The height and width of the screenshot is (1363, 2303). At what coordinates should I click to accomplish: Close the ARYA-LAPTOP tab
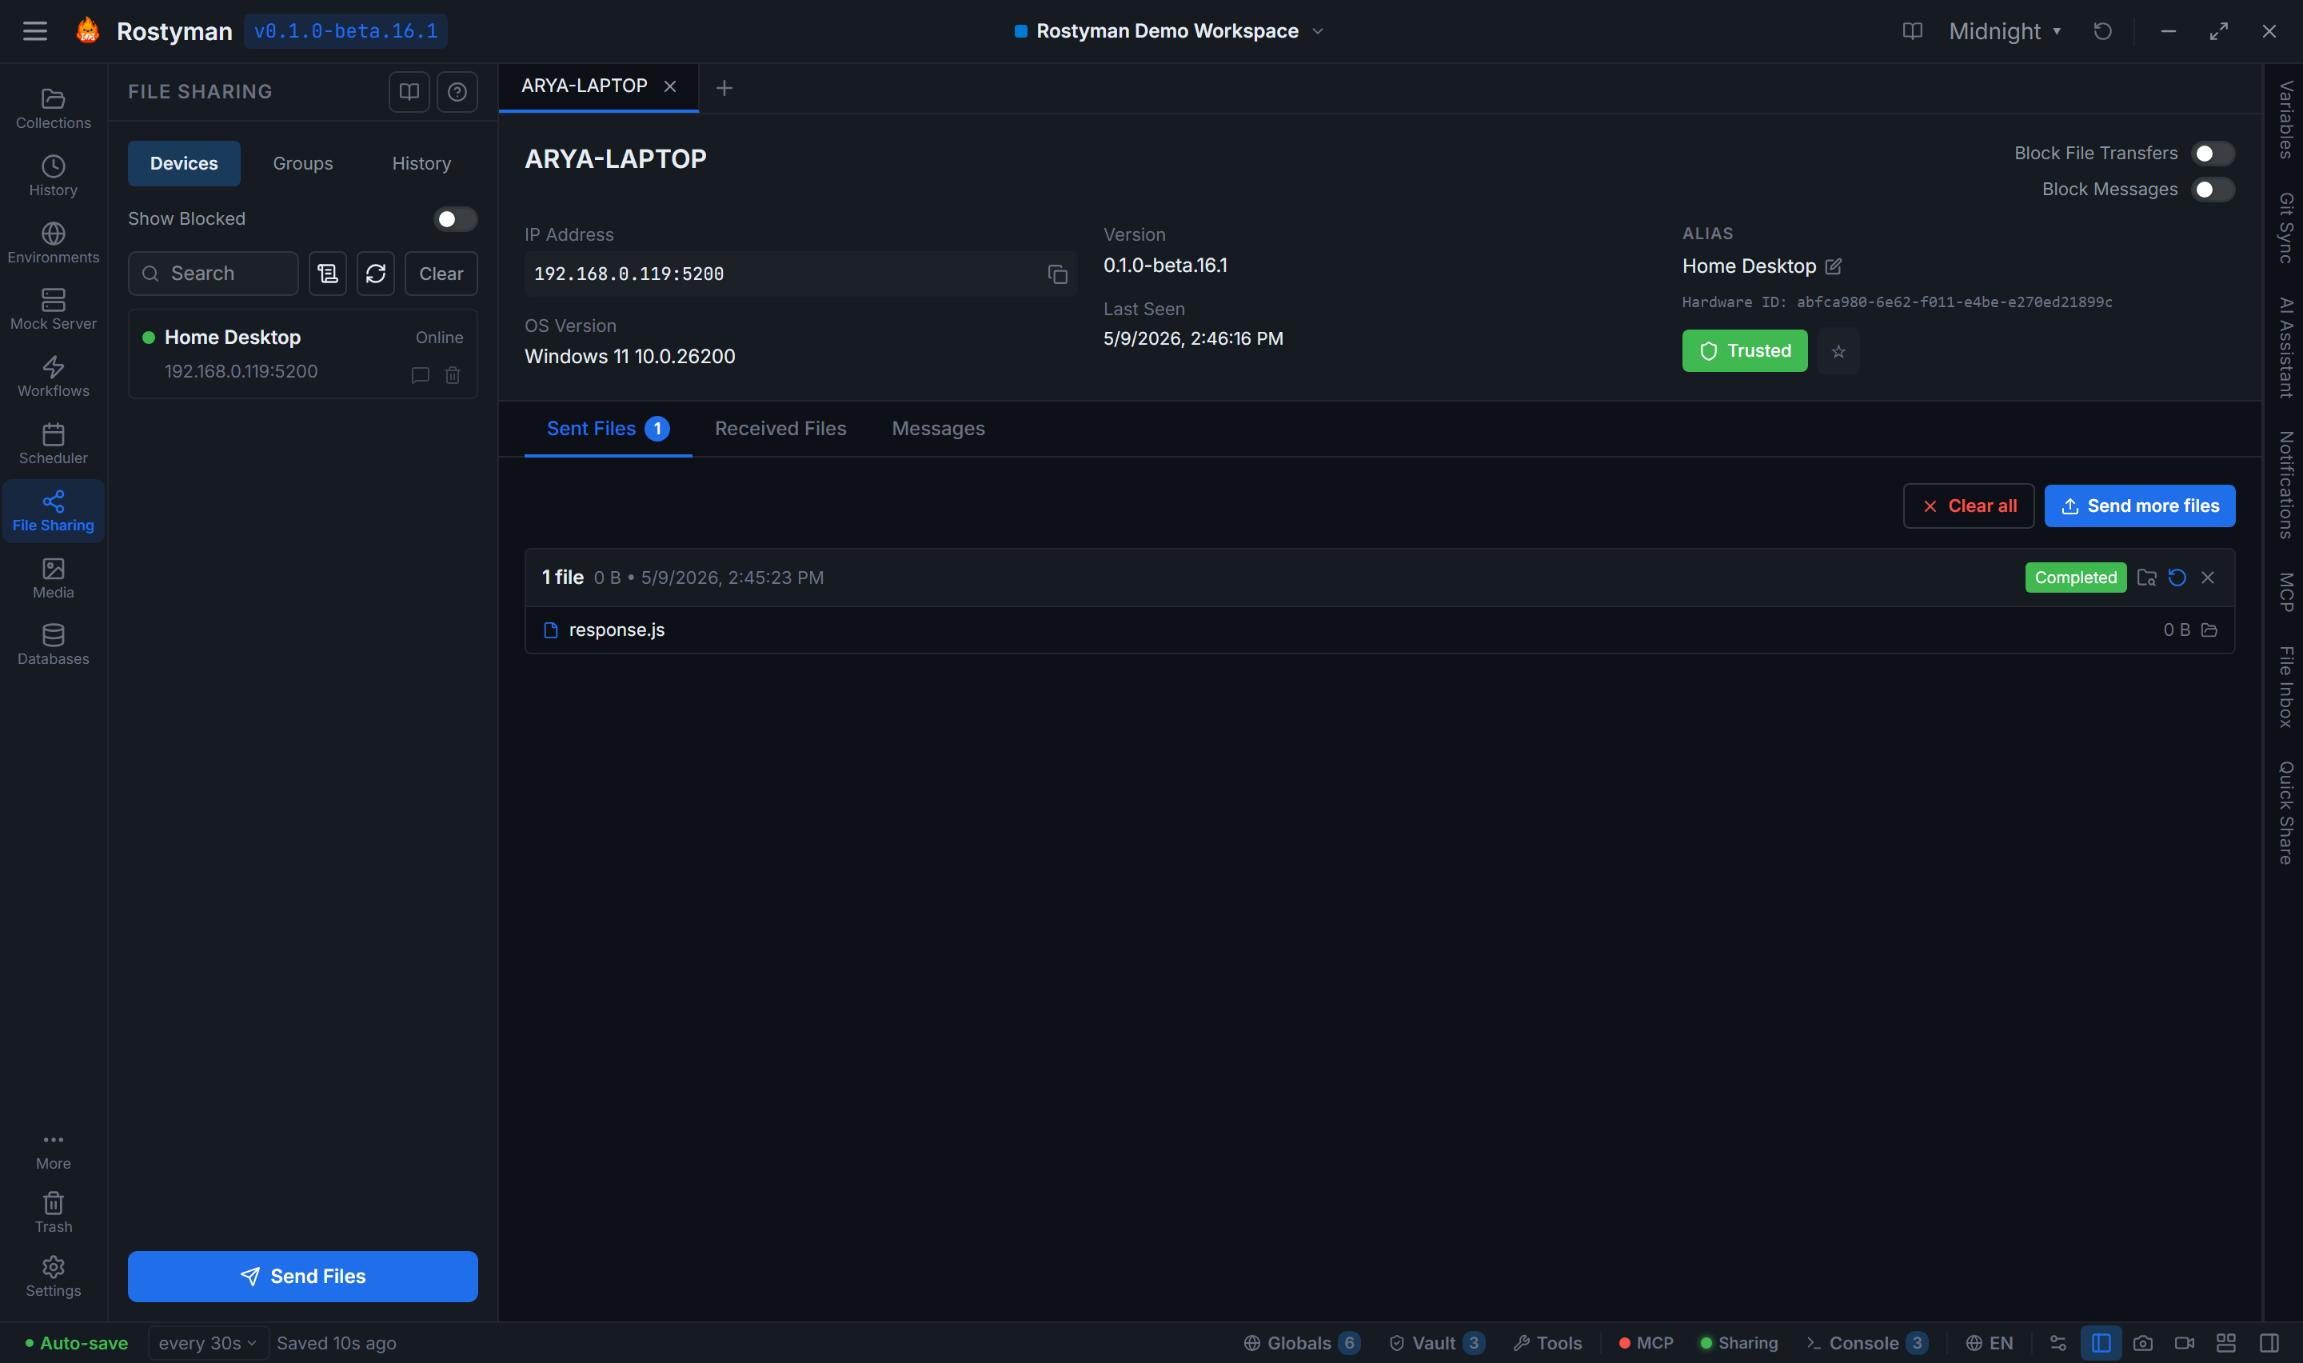tap(670, 86)
